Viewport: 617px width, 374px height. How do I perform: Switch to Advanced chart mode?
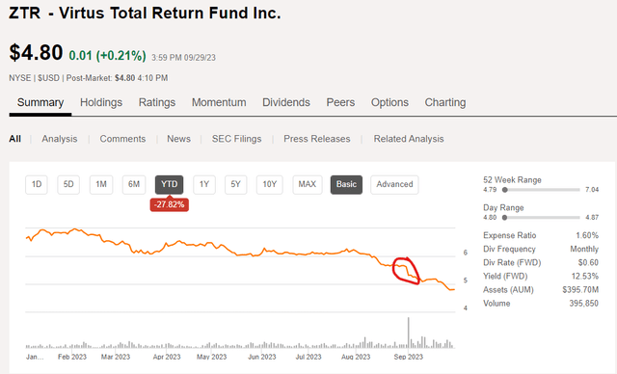[x=394, y=184]
